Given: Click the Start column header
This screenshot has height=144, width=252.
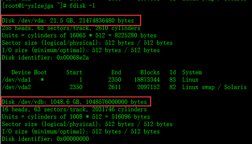Looking at the screenshot, I should point(74,72).
